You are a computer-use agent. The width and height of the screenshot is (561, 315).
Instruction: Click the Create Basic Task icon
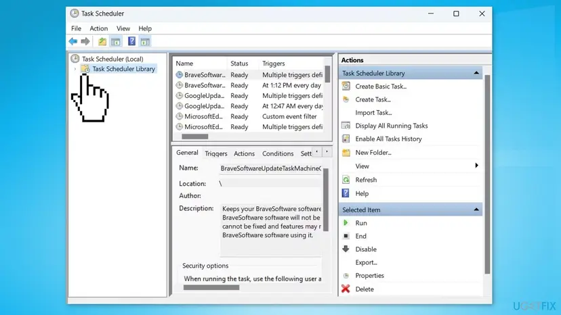346,86
